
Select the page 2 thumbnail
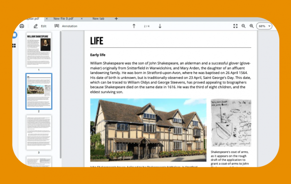(x=39, y=91)
